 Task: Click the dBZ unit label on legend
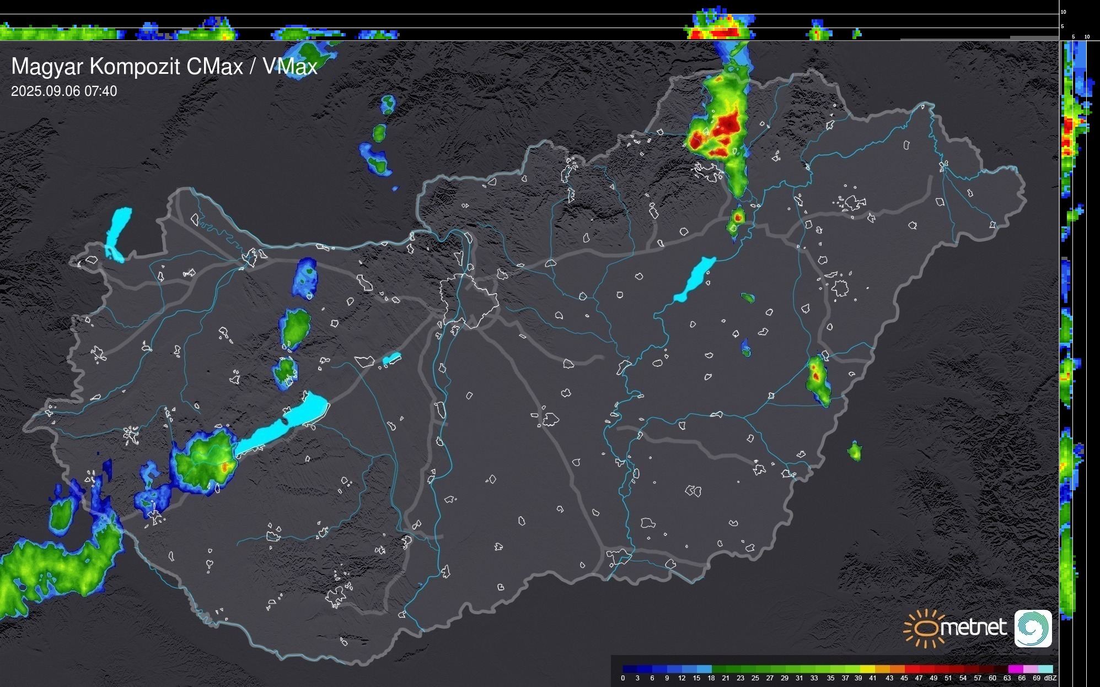[1050, 678]
